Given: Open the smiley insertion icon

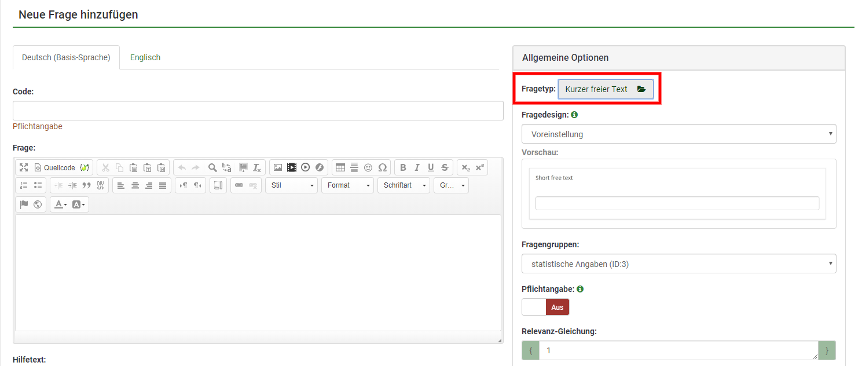Looking at the screenshot, I should pos(368,167).
